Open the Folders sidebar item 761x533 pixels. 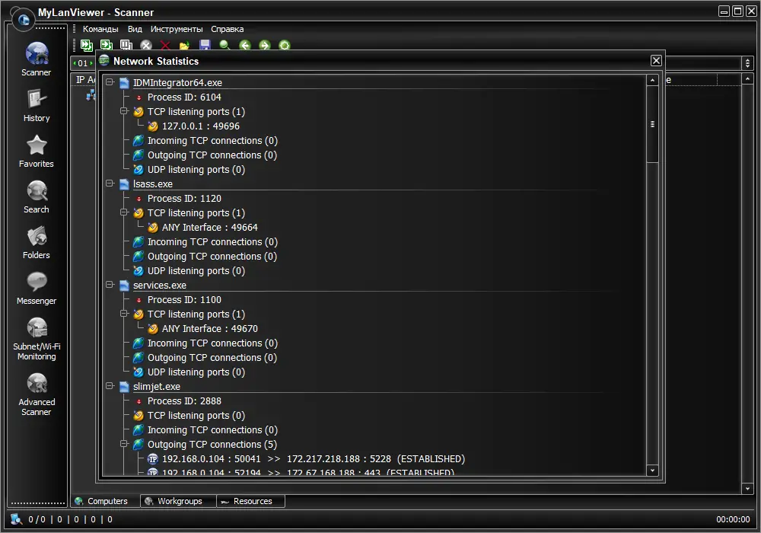(x=37, y=242)
